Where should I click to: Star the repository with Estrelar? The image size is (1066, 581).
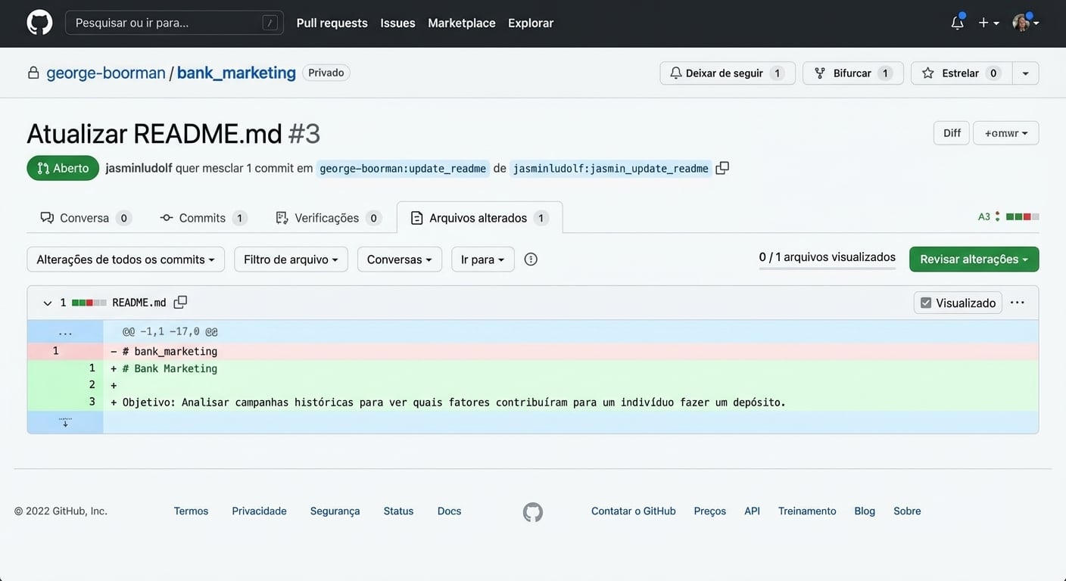pos(962,73)
